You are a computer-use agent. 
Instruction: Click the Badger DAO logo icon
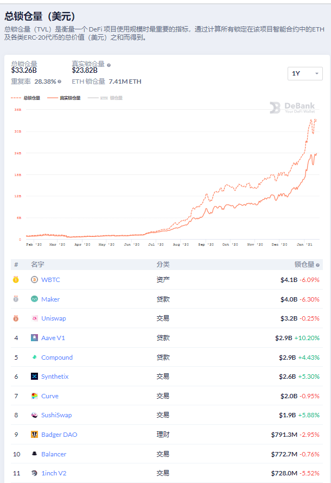(34, 434)
